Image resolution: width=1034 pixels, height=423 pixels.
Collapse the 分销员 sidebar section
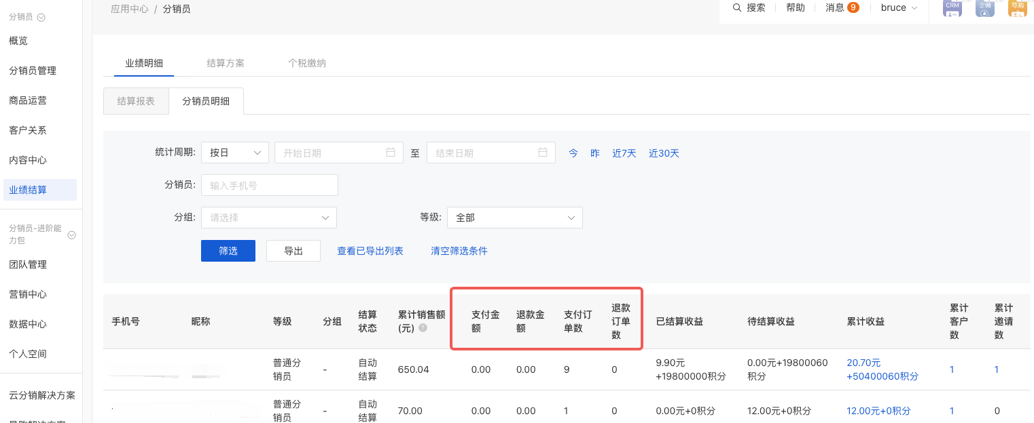41,17
